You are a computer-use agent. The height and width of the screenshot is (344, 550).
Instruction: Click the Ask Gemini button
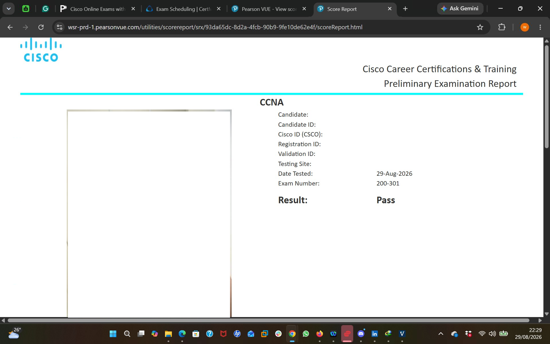coord(460,9)
